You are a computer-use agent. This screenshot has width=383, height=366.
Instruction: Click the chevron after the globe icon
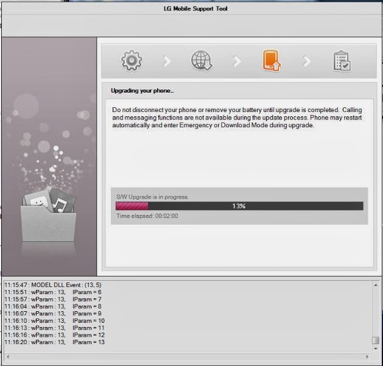237,61
